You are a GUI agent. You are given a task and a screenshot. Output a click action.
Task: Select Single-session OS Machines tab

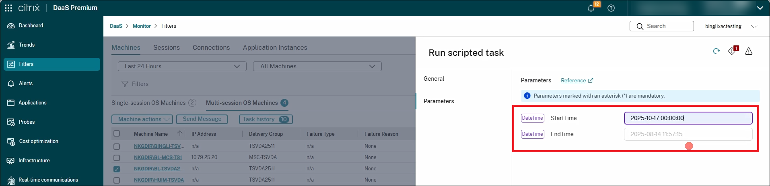154,103
